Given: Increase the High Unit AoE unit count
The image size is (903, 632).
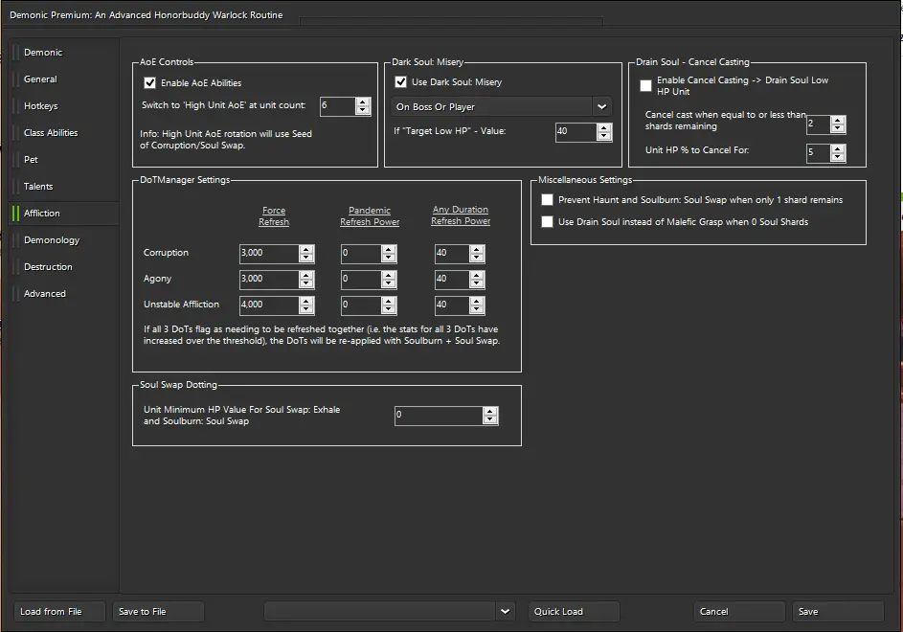Looking at the screenshot, I should tap(363, 102).
